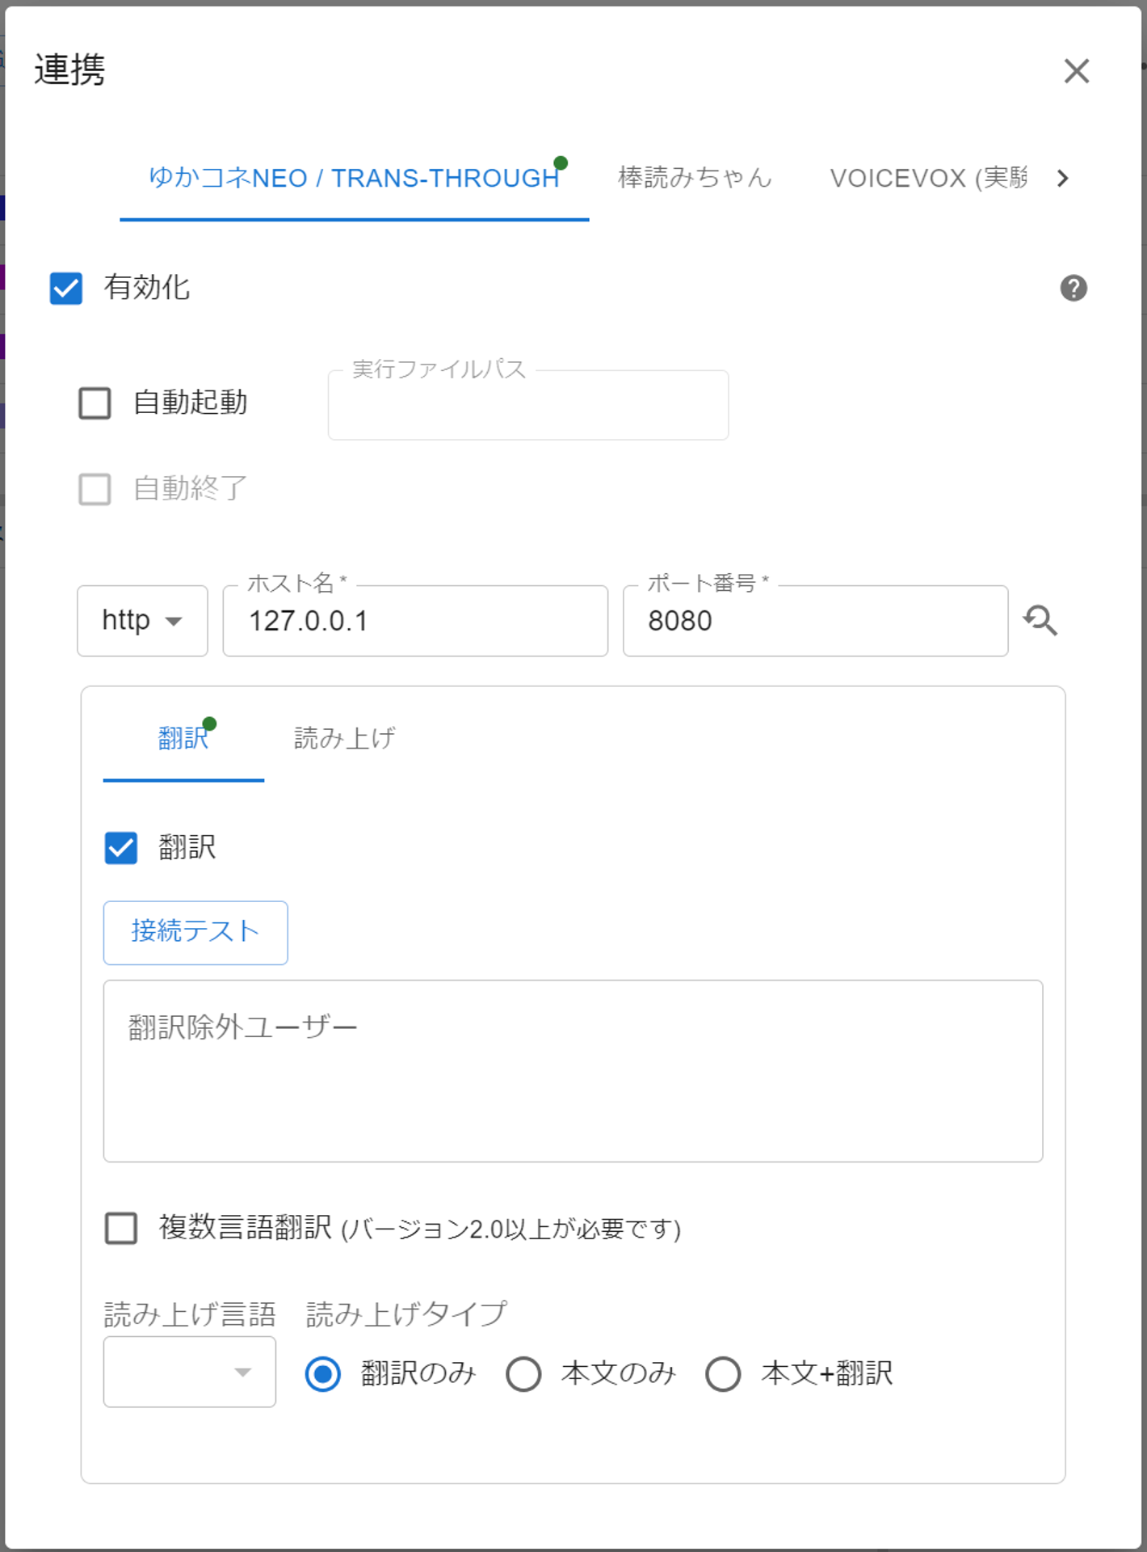Open the VOICEVOX tab
Screen dimensions: 1147x1552
click(x=927, y=178)
